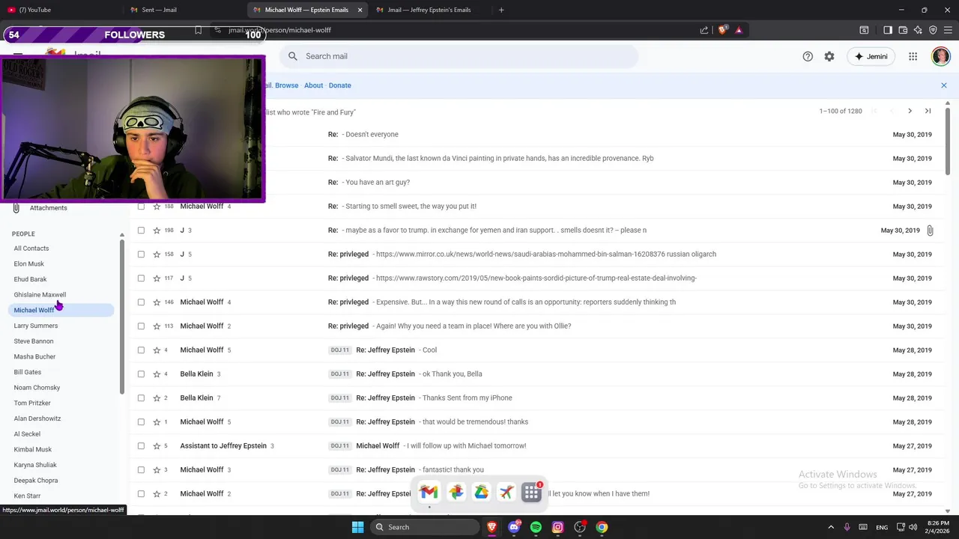The width and height of the screenshot is (959, 539).
Task: Click the Gmail icon in floating dock
Action: click(429, 492)
